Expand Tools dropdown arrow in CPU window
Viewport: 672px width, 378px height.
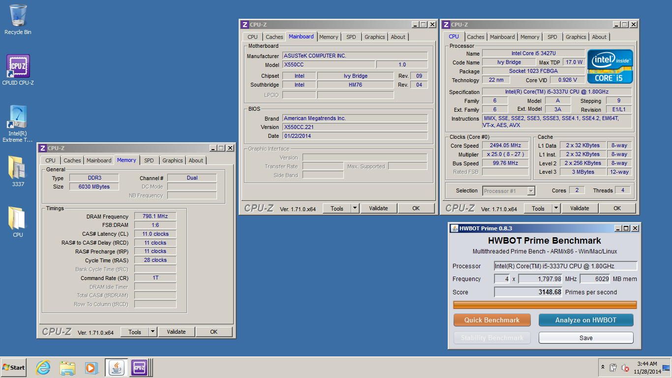pyautogui.click(x=556, y=209)
